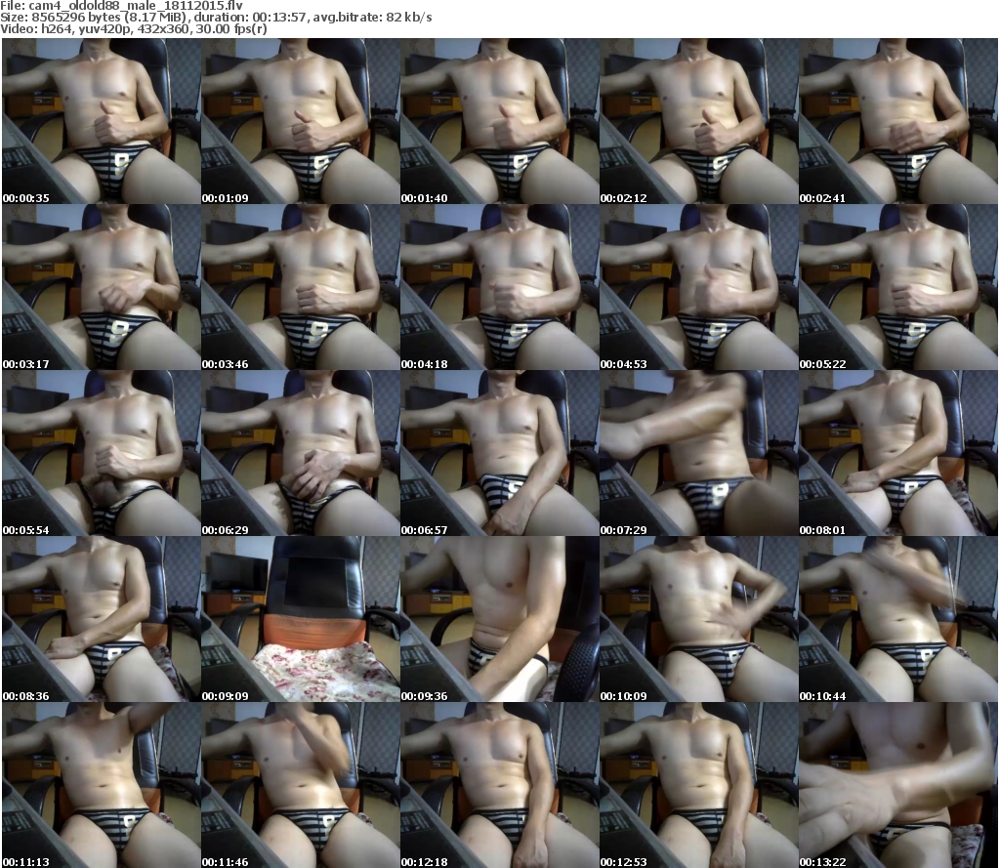The width and height of the screenshot is (1000, 868).
Task: Choose the 00:09:36 thumbnail
Action: pyautogui.click(x=499, y=619)
